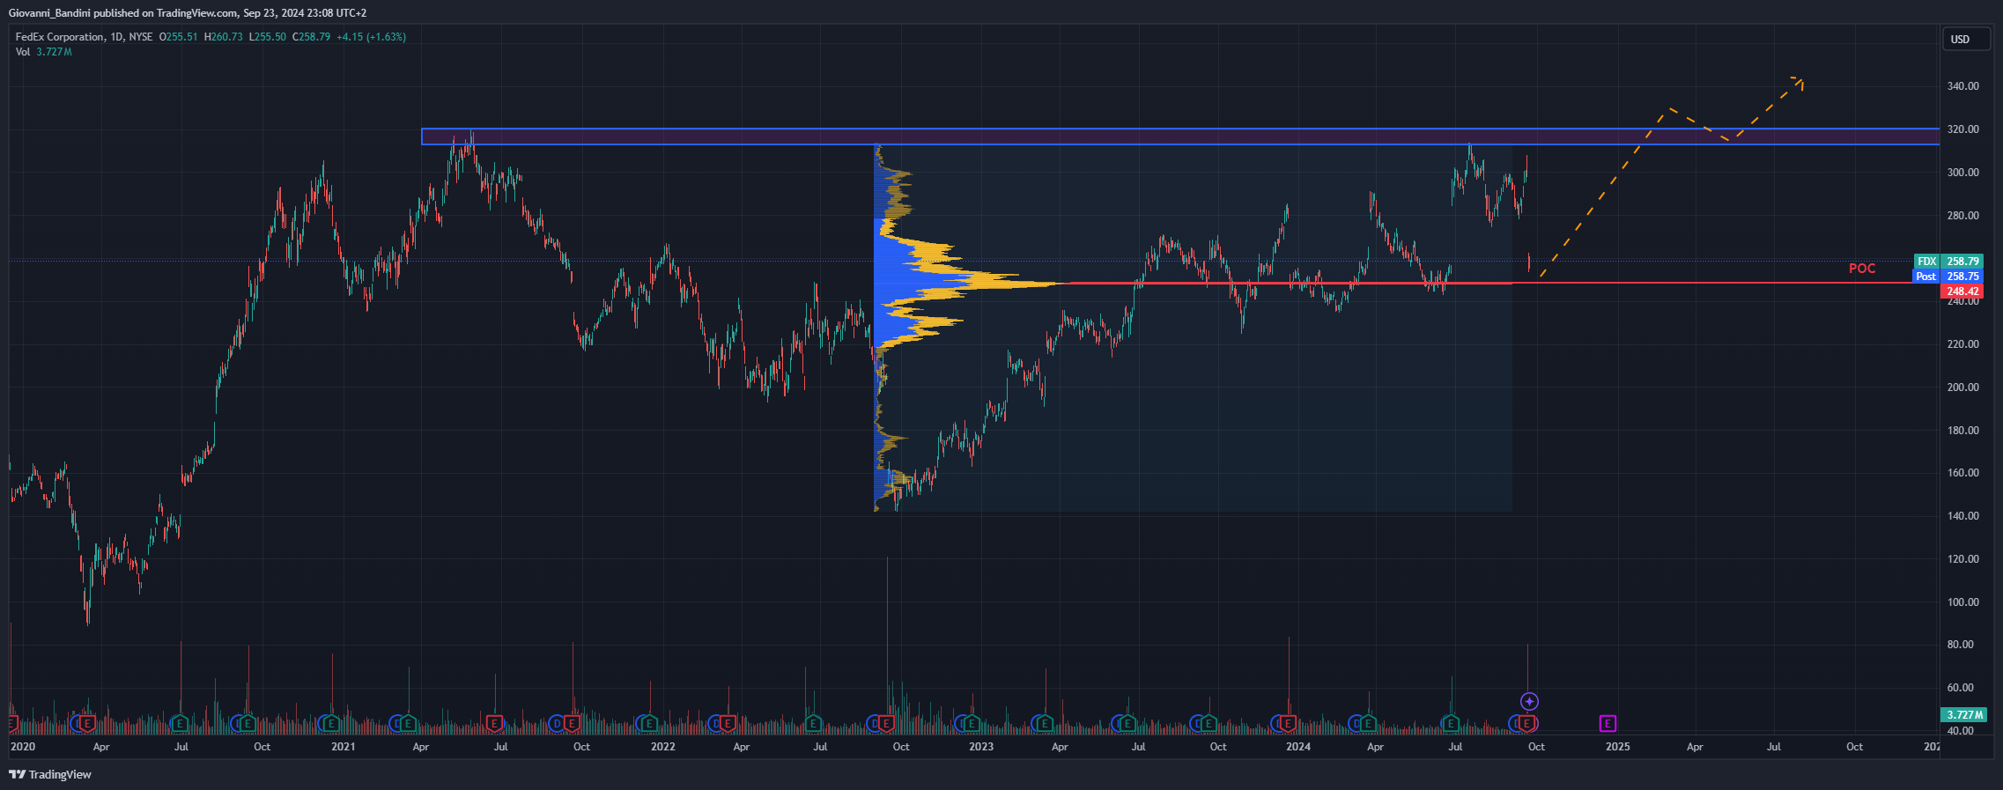
Task: Select the blue resistance zone rectangle near 320
Action: point(1180,137)
